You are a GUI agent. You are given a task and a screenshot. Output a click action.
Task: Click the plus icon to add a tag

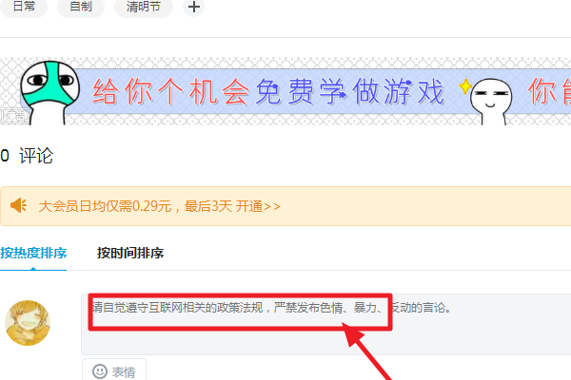(194, 7)
